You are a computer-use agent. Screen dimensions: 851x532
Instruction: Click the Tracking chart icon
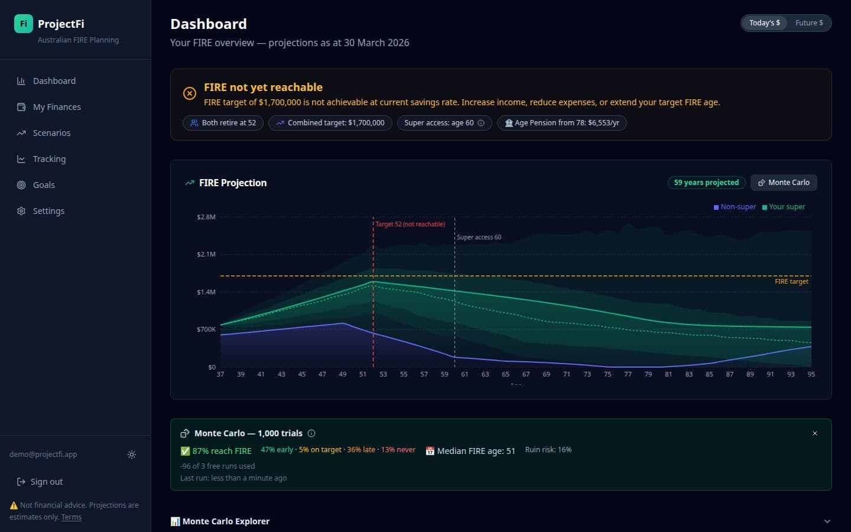pyautogui.click(x=21, y=158)
